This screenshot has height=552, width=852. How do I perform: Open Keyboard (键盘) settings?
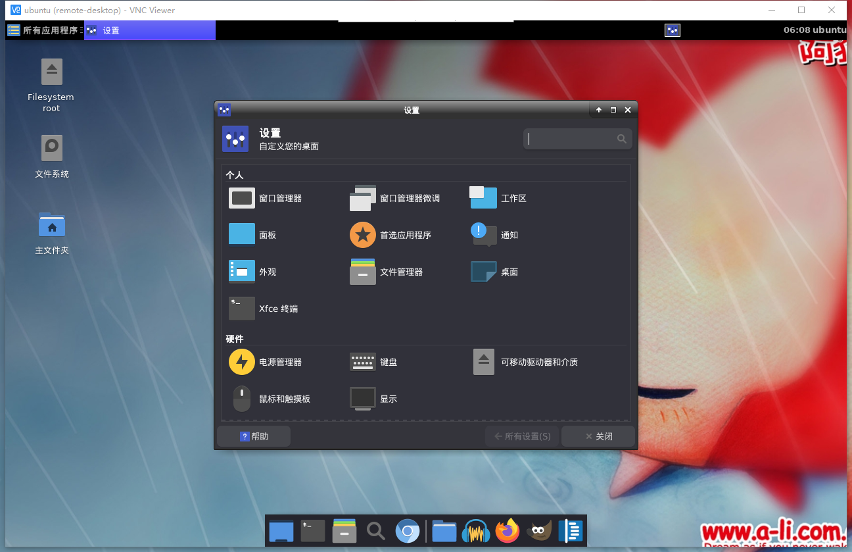click(373, 362)
